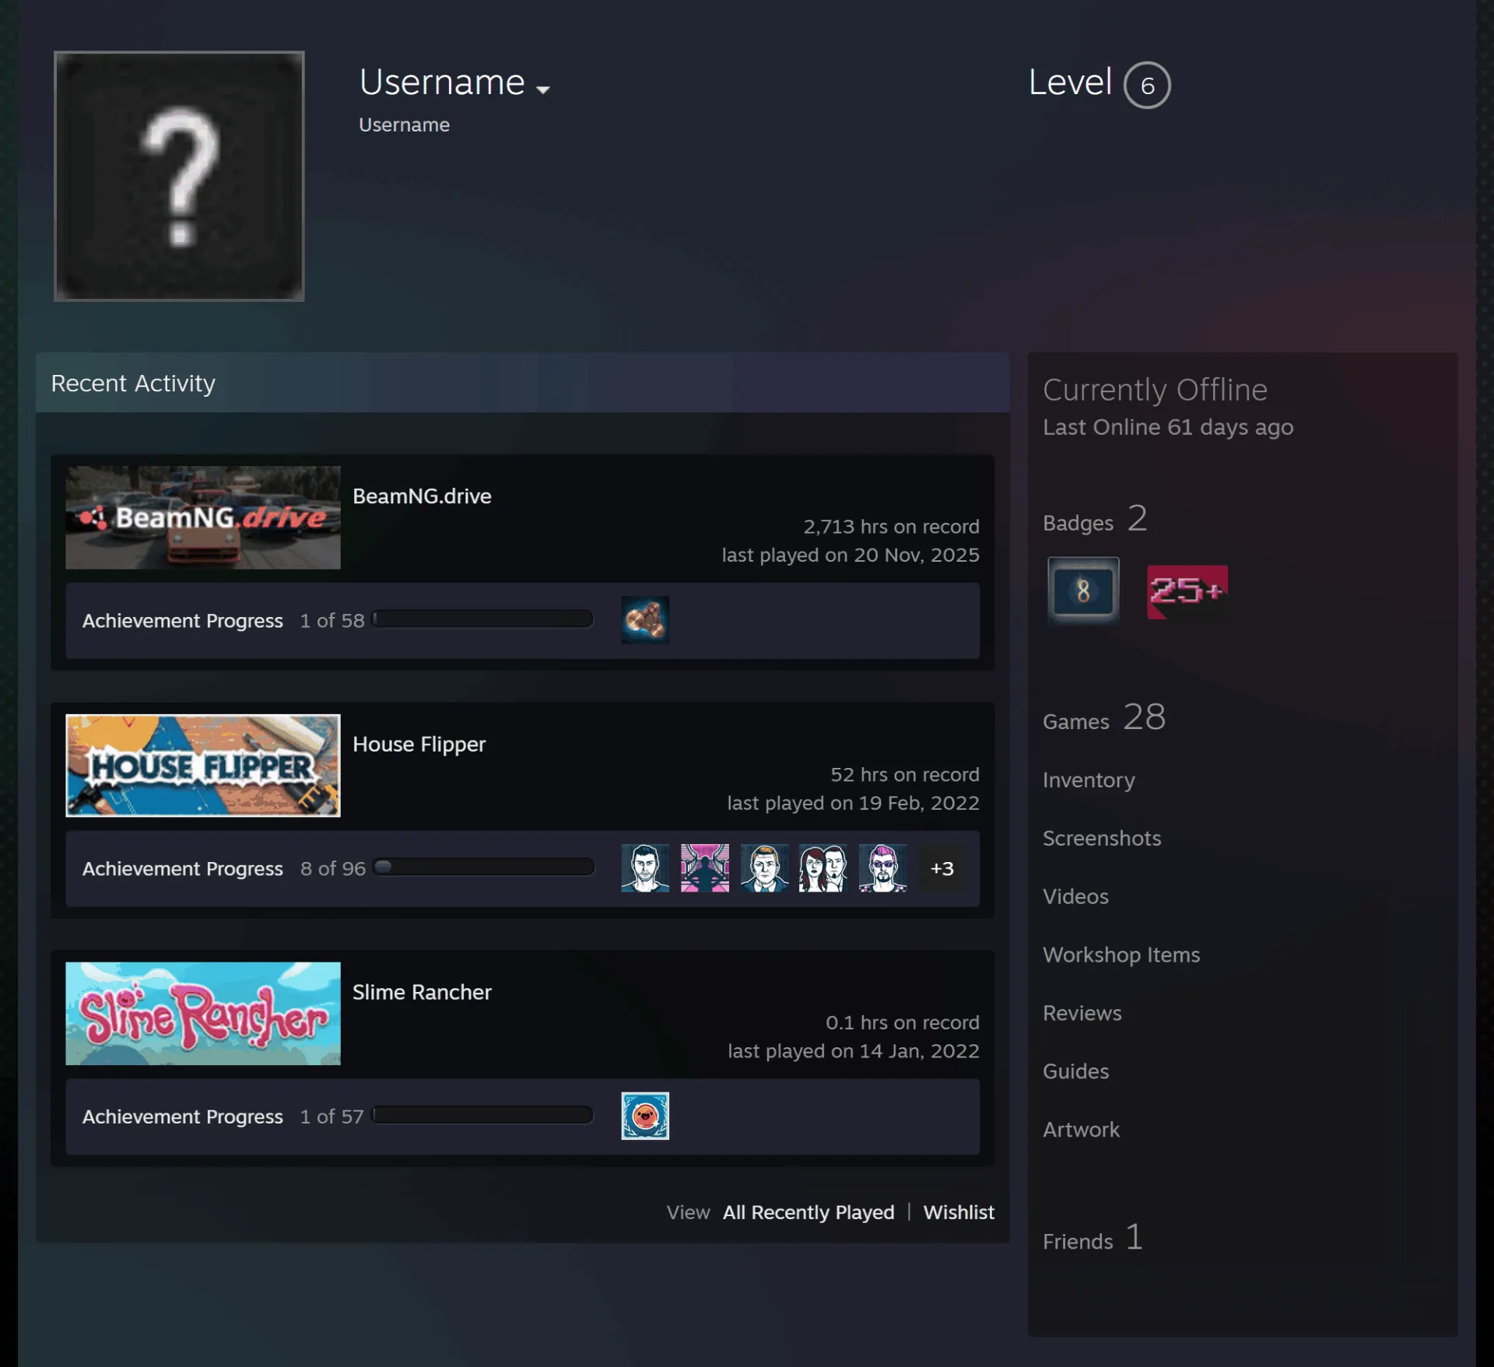1494x1367 pixels.
Task: Open the Guides page
Action: point(1075,1071)
